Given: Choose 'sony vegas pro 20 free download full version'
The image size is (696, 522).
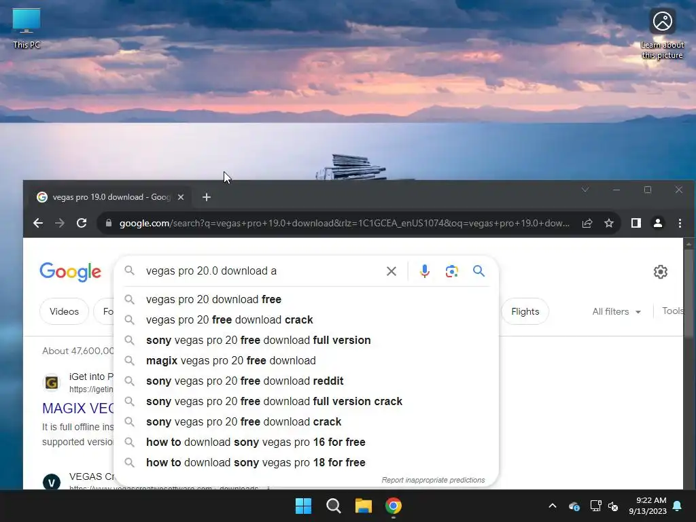Looking at the screenshot, I should pyautogui.click(x=307, y=340).
